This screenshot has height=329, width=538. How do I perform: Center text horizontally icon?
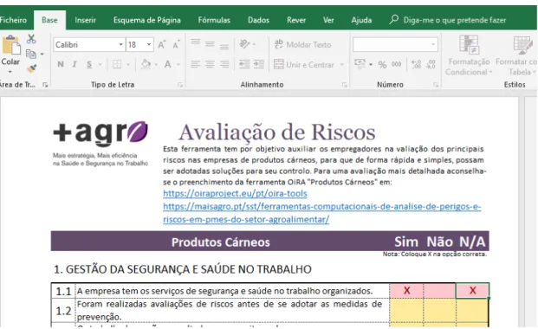pyautogui.click(x=210, y=64)
